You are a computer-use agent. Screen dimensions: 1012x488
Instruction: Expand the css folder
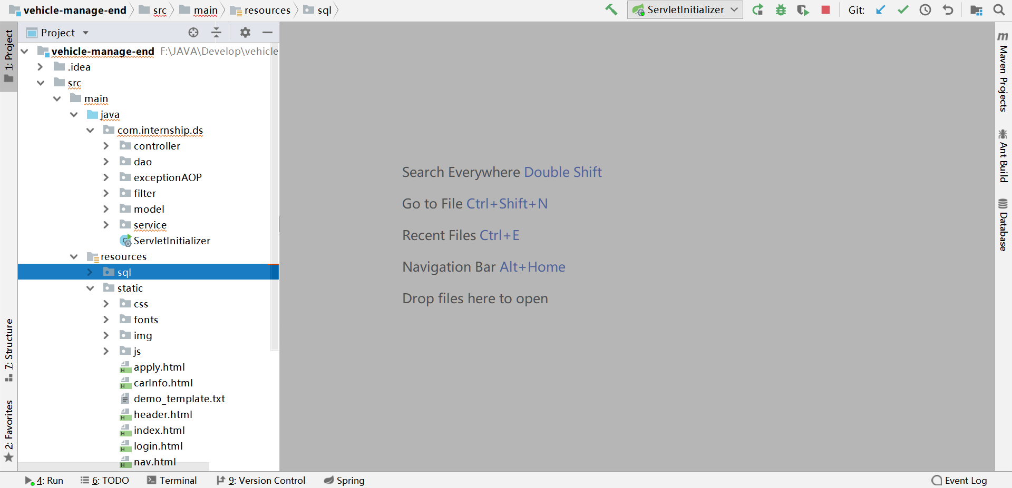pyautogui.click(x=106, y=304)
